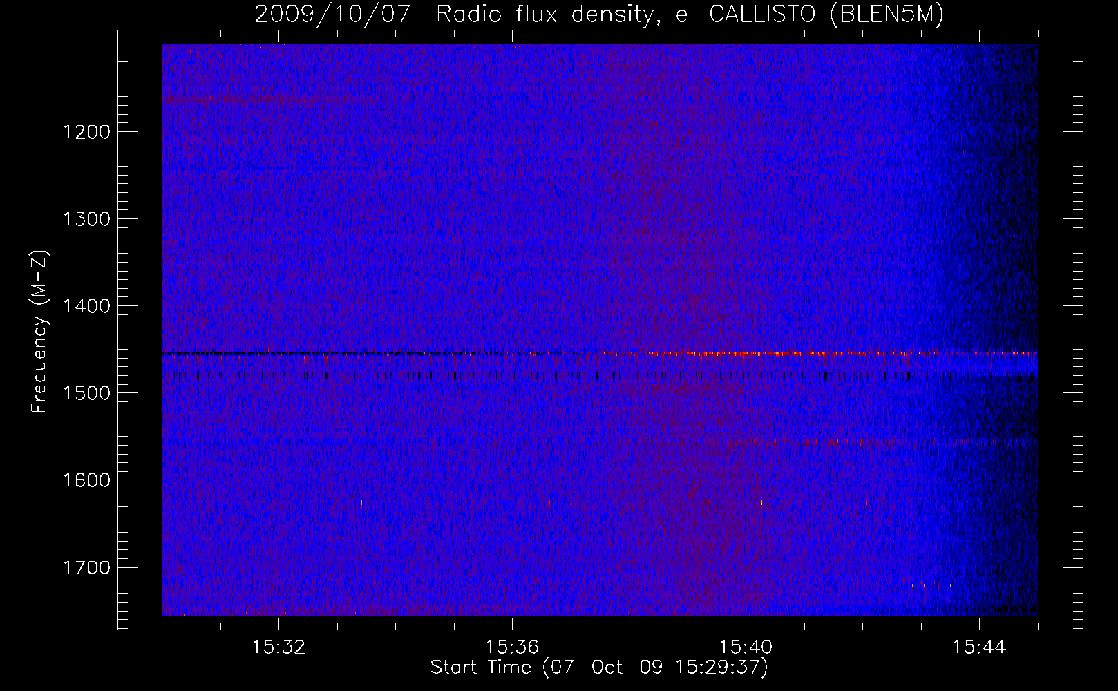1118x691 pixels.
Task: Click the 1200 frequency tick label
Action: [x=86, y=132]
